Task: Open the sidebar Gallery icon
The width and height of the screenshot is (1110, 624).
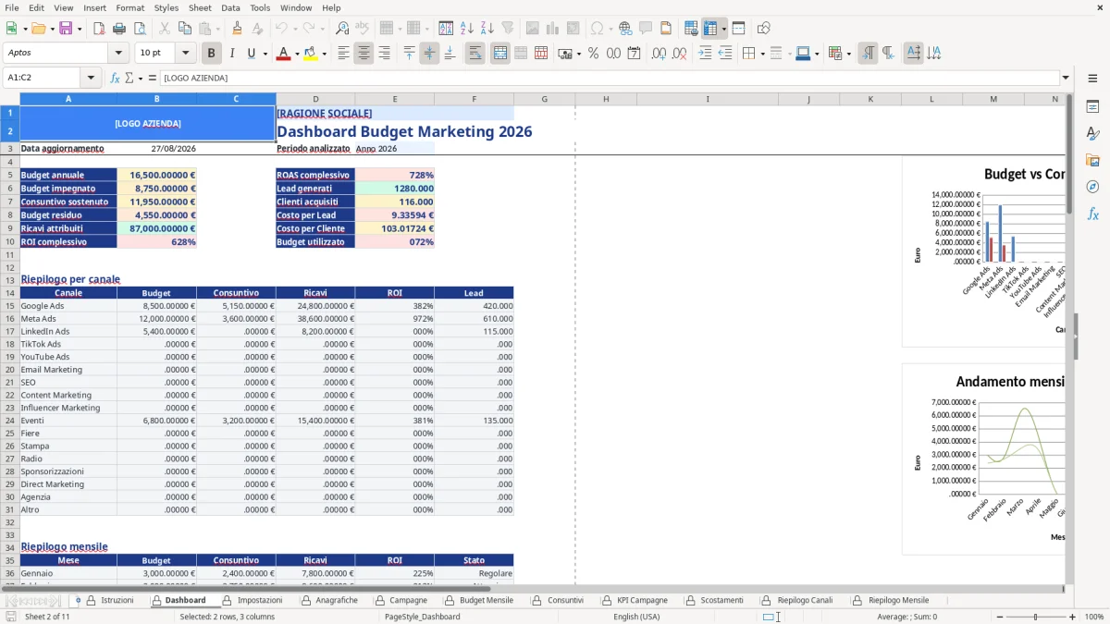Action: coord(1092,161)
